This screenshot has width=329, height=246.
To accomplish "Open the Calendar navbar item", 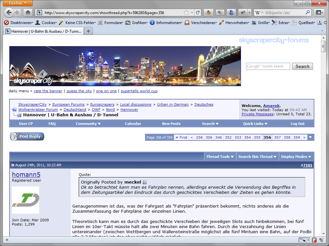I will (133, 124).
